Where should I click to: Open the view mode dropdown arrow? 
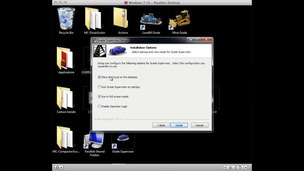(246, 167)
